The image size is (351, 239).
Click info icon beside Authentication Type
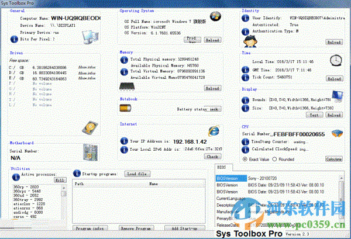point(245,32)
